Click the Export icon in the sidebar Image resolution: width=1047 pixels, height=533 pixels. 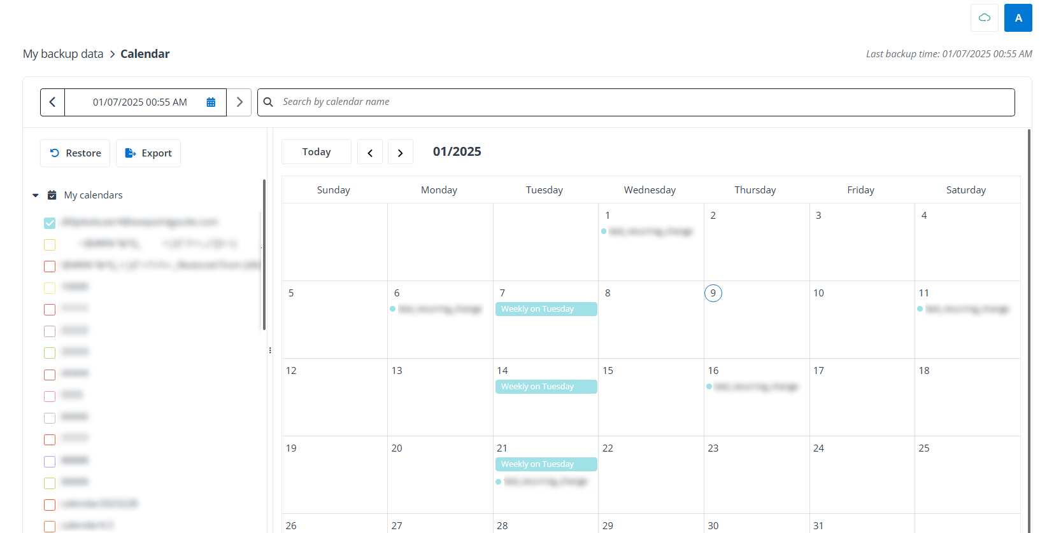[x=131, y=153]
